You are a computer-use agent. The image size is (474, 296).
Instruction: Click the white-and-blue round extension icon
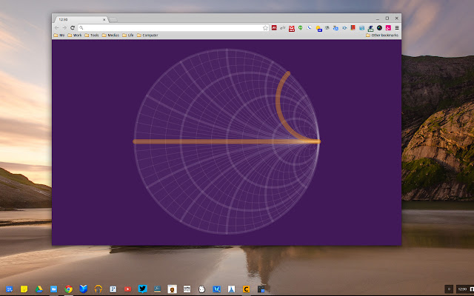[309, 28]
